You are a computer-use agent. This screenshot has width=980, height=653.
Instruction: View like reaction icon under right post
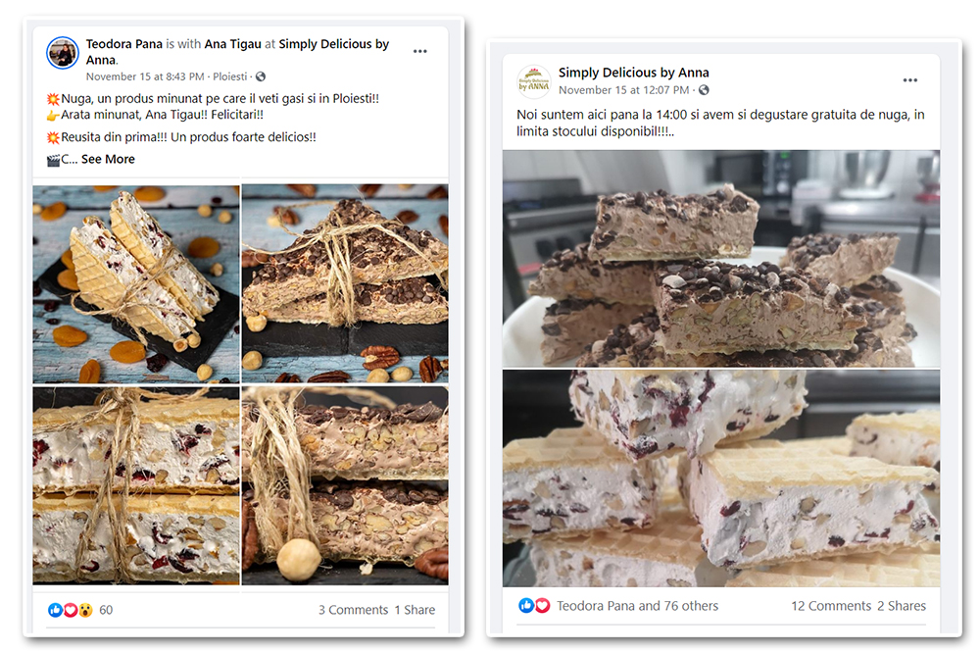click(x=526, y=606)
